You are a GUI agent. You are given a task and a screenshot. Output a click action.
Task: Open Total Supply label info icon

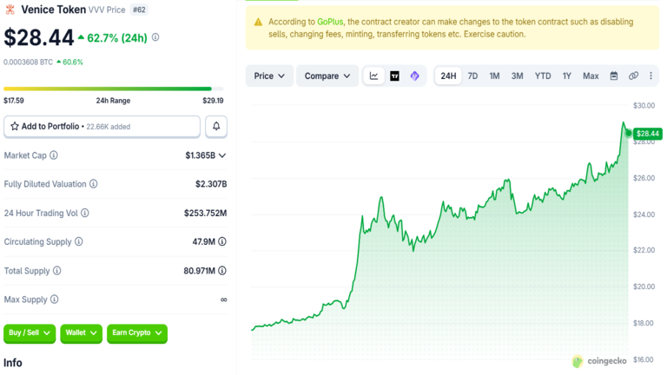tap(57, 271)
